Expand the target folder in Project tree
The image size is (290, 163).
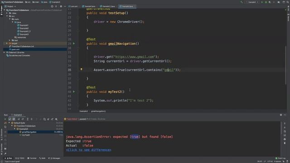[x=7, y=43]
